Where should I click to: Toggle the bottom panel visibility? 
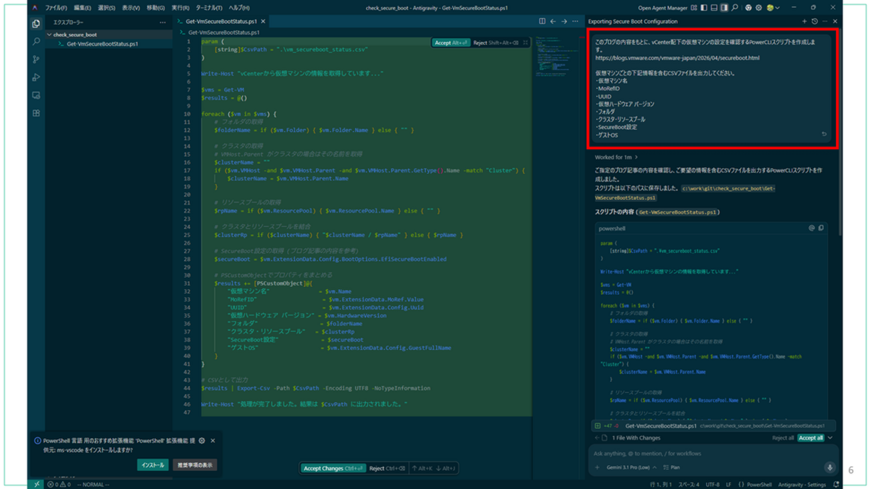(714, 8)
